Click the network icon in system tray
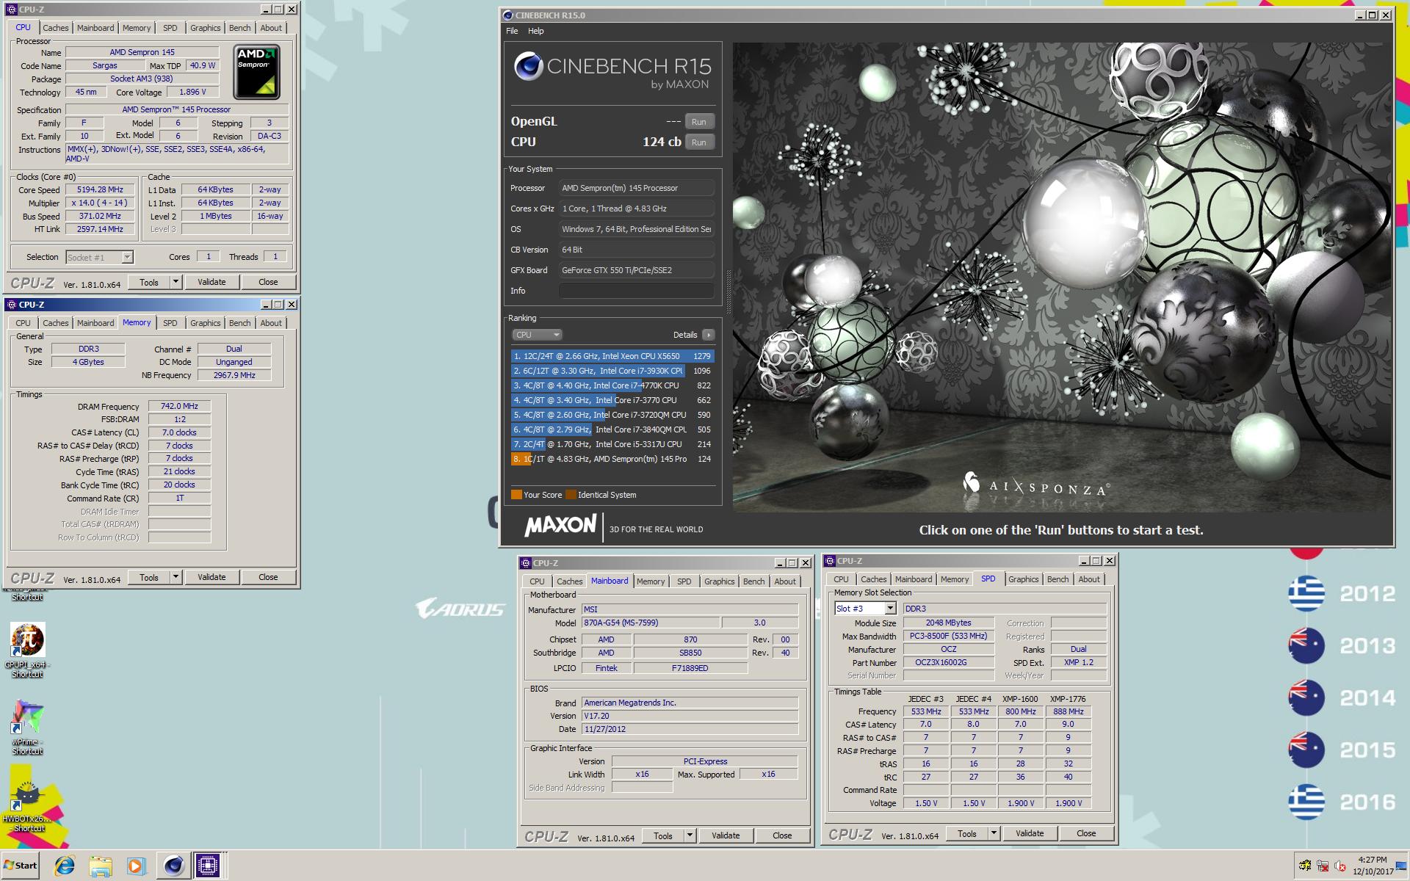 click(x=1323, y=866)
